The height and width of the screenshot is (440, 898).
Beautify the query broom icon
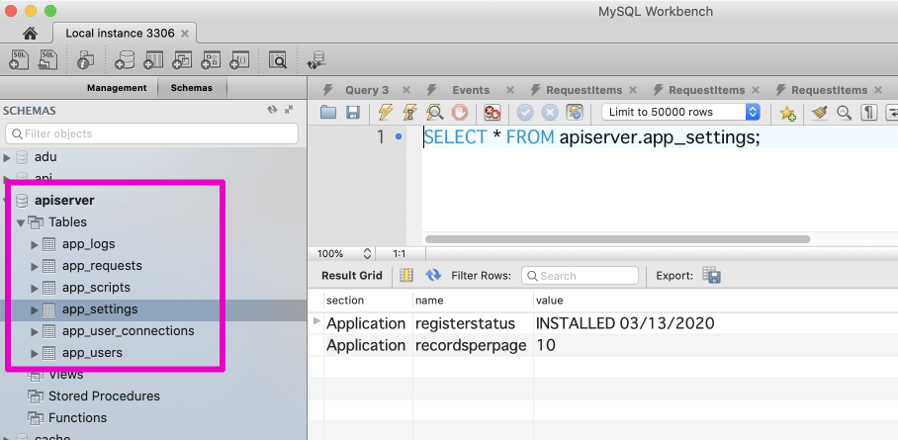pyautogui.click(x=820, y=113)
